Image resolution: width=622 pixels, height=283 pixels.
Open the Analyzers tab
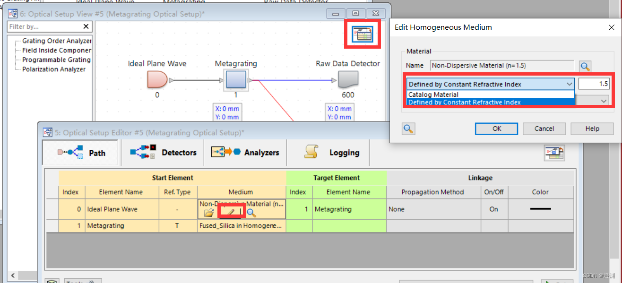tap(245, 153)
